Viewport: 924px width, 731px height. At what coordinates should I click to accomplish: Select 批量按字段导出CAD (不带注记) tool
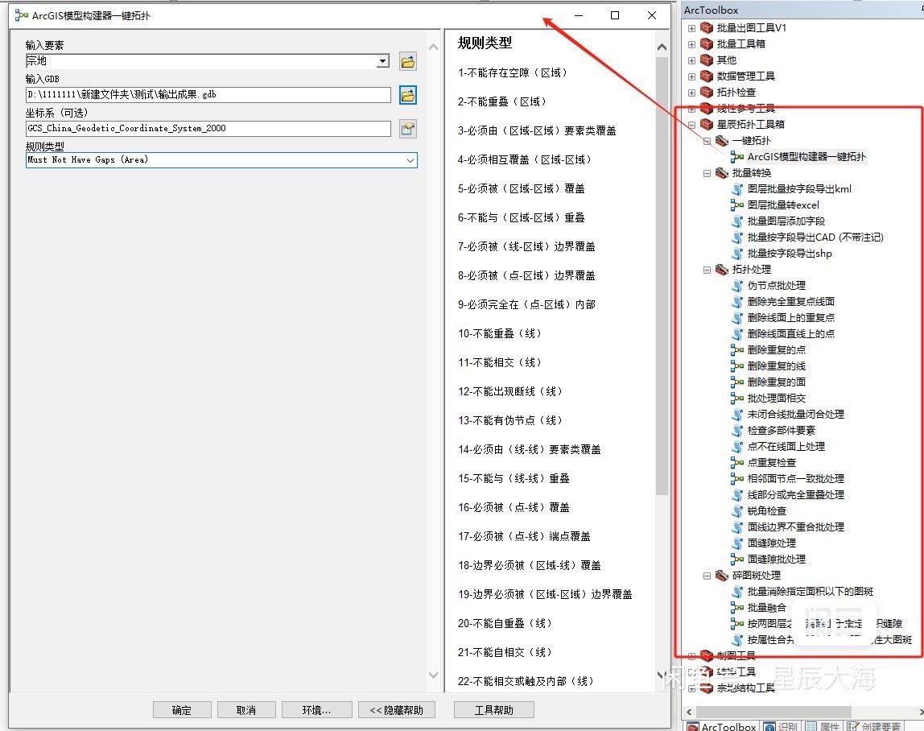815,237
